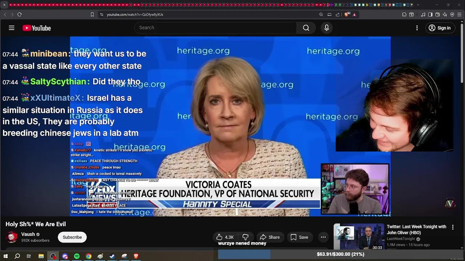Open YouTube settings three-dot menu
Viewport: 465px width, 261px height.
point(417,28)
